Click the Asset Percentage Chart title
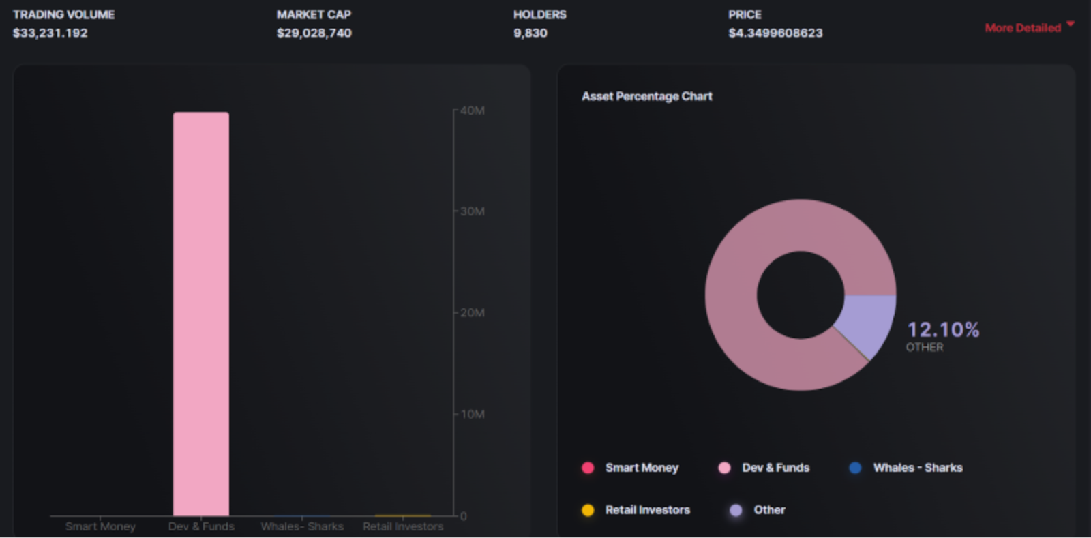This screenshot has width=1091, height=538. coord(646,96)
